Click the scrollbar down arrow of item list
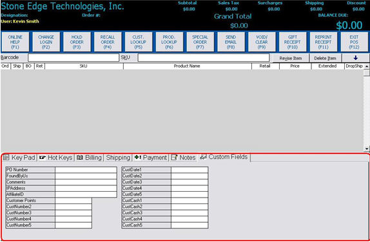The width and height of the screenshot is (370, 242). [x=367, y=149]
